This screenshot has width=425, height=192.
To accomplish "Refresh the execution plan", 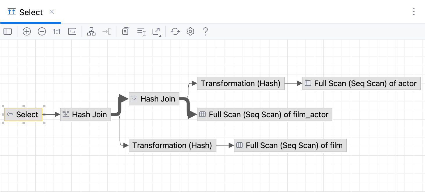I will tap(175, 31).
